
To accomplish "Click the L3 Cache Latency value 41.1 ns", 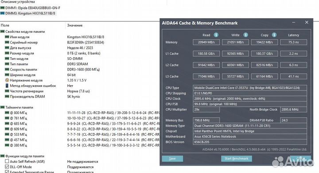I will pyautogui.click(x=293, y=76).
